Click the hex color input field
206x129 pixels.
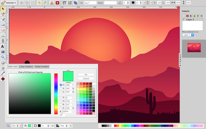tap(67, 111)
